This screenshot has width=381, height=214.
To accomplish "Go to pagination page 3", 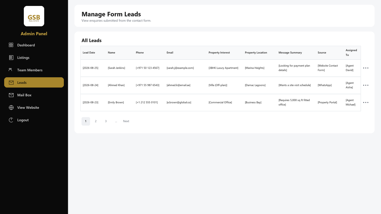I will pos(106,121).
